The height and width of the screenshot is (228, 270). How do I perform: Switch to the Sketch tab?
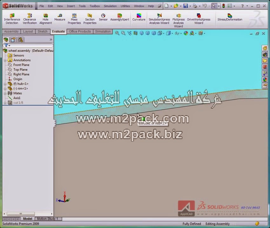coord(43,31)
